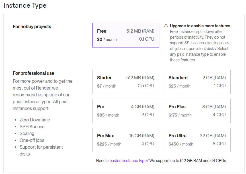Select the Pro Max instance type
246x174 pixels.
pyautogui.click(x=126, y=140)
